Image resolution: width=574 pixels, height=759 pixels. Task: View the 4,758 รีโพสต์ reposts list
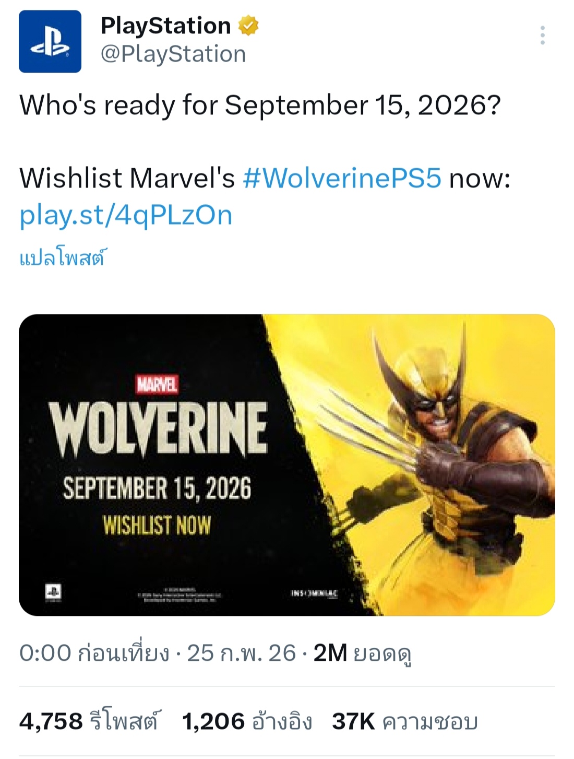pos(90,721)
